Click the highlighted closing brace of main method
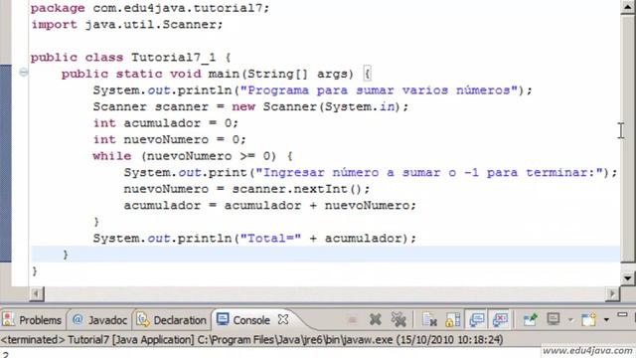 (x=66, y=255)
